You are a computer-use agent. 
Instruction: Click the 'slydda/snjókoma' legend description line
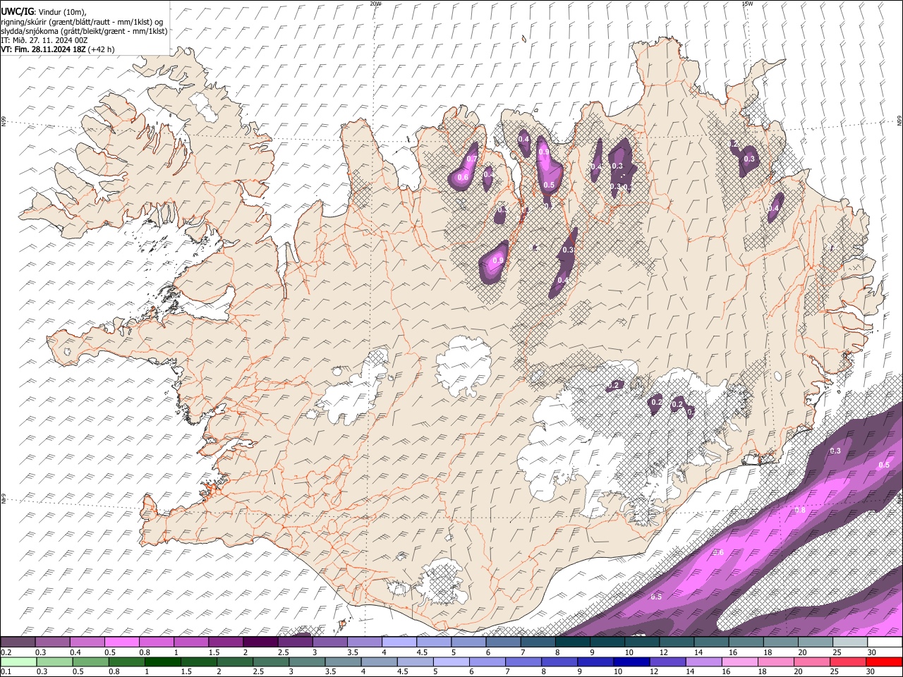point(84,31)
